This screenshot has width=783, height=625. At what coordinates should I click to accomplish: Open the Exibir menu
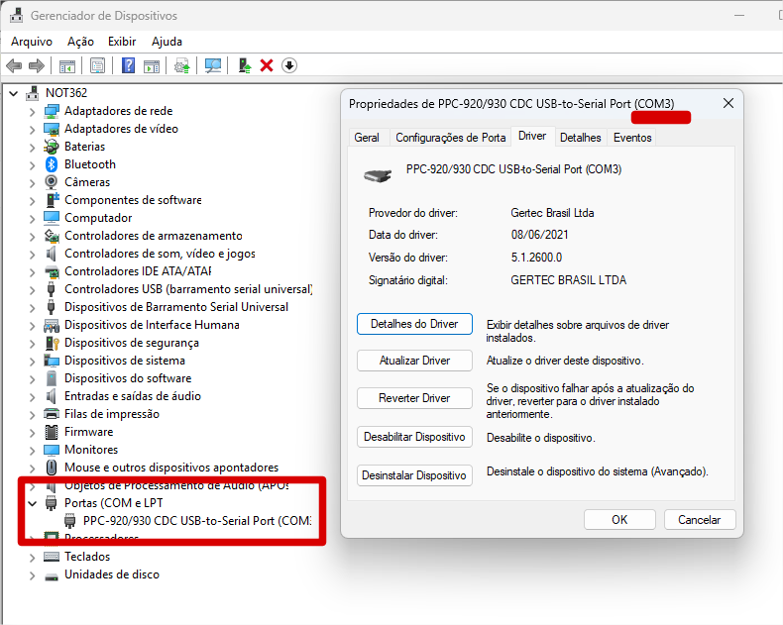122,42
